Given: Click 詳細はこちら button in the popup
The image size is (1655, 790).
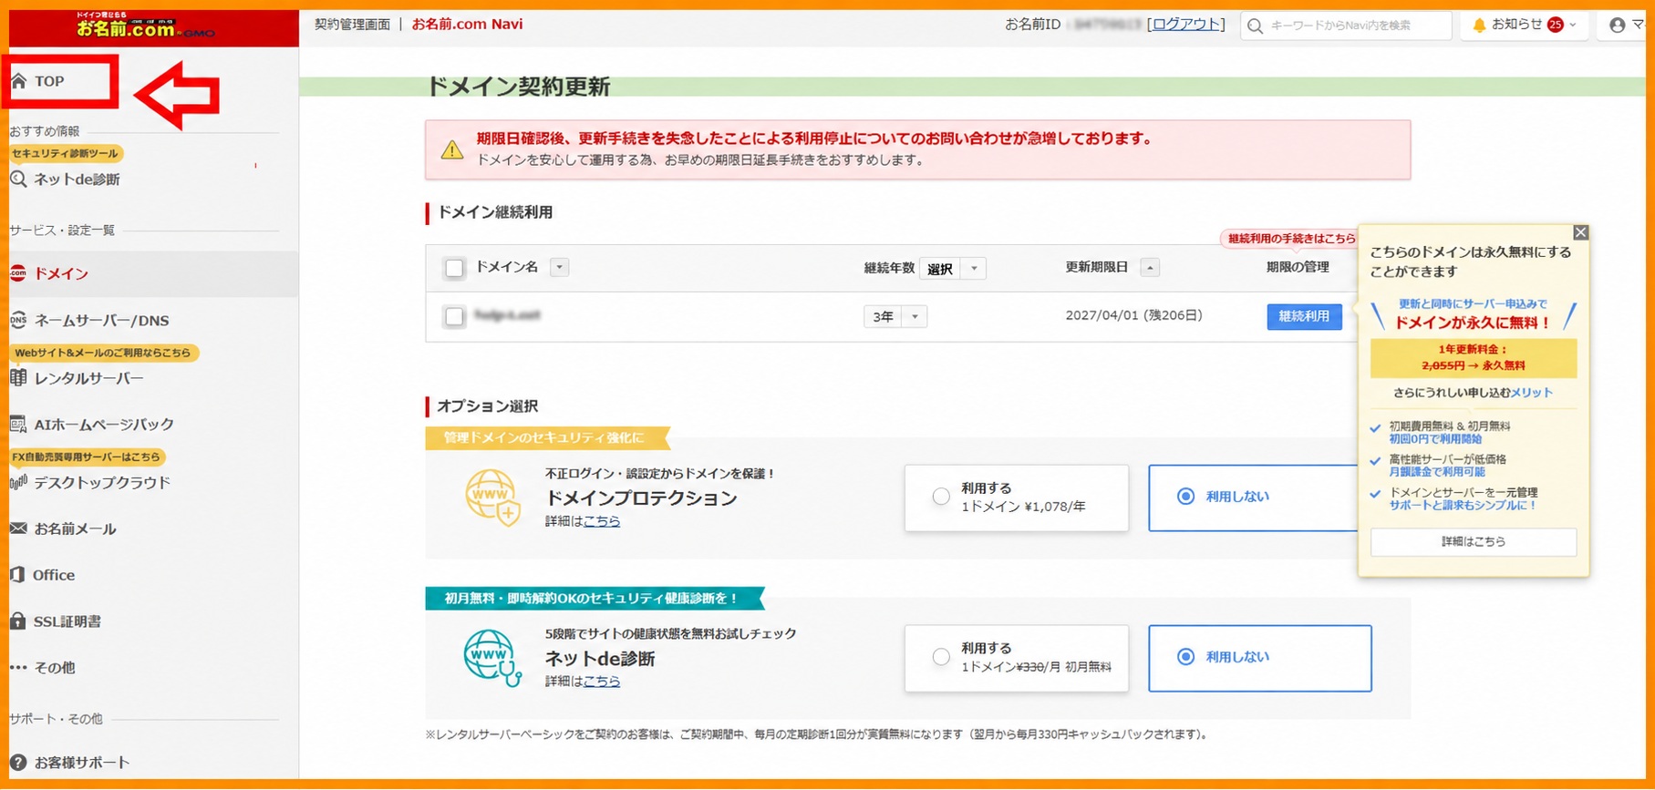Looking at the screenshot, I should (1473, 541).
